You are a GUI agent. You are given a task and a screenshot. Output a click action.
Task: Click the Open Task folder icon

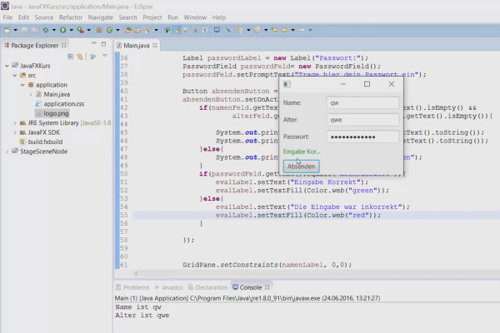coord(137,30)
